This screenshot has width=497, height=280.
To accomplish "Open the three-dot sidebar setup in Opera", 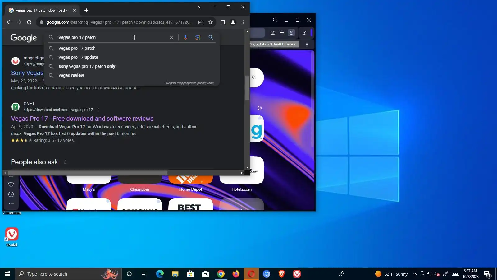I will tap(11, 203).
